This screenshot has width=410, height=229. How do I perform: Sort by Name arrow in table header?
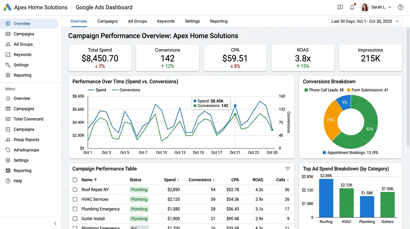95,180
